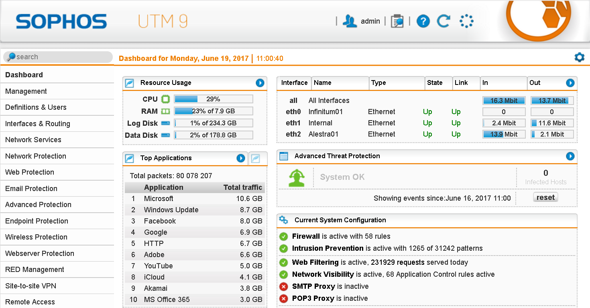Click the green check next to Firewall
This screenshot has height=308, width=590.
point(284,237)
